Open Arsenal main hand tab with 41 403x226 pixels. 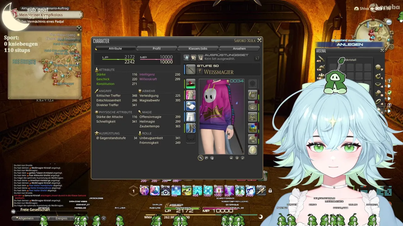(x=321, y=59)
